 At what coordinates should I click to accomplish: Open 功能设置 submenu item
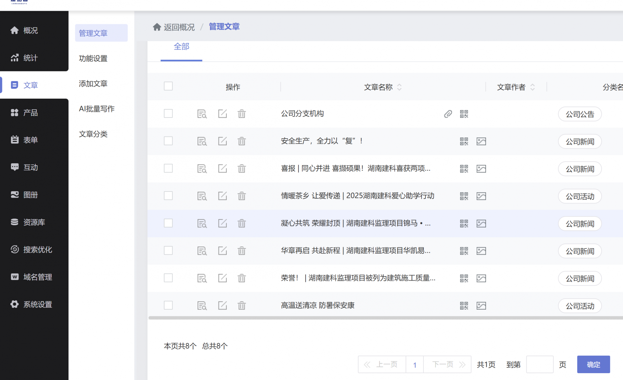pos(93,58)
